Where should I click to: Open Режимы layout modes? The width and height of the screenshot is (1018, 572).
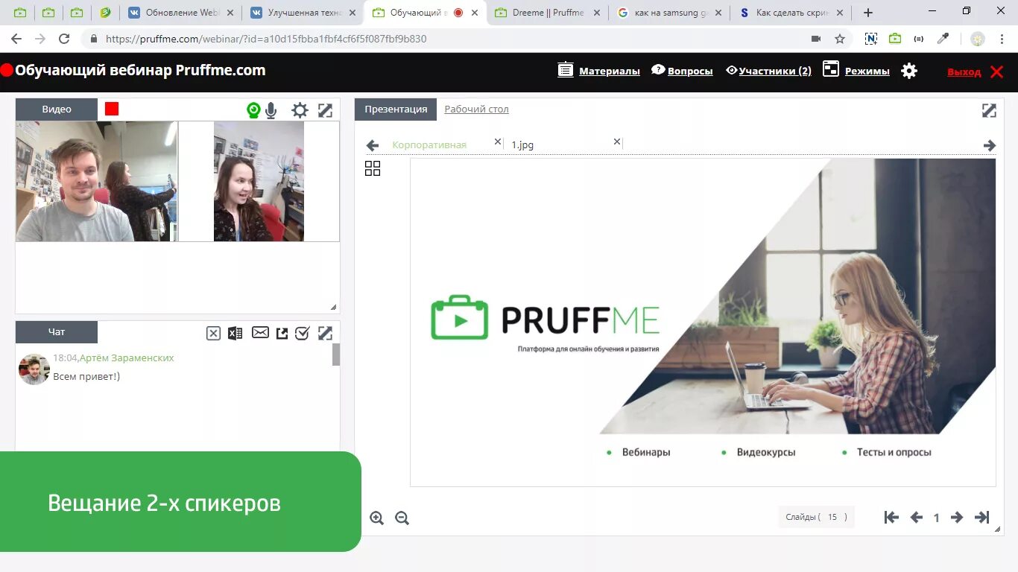pos(856,71)
